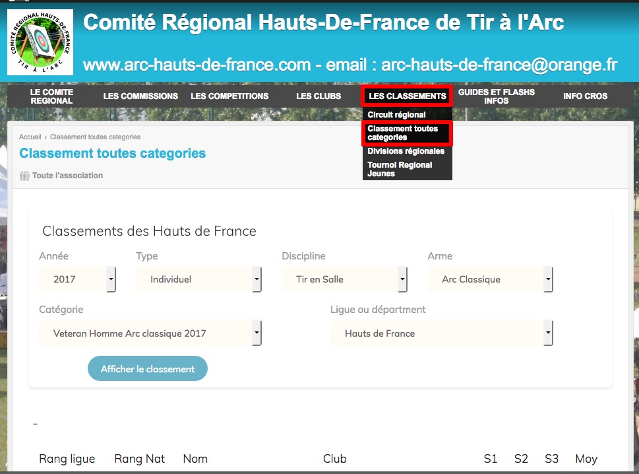Click the S1 column header
The image size is (639, 474).
tap(490, 459)
